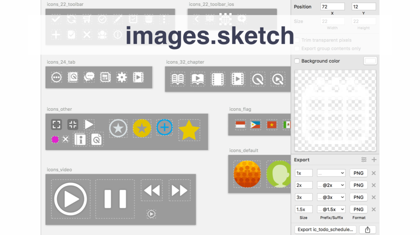Select the small white X in icons_other
This screenshot has height=235, width=420.
point(65,139)
